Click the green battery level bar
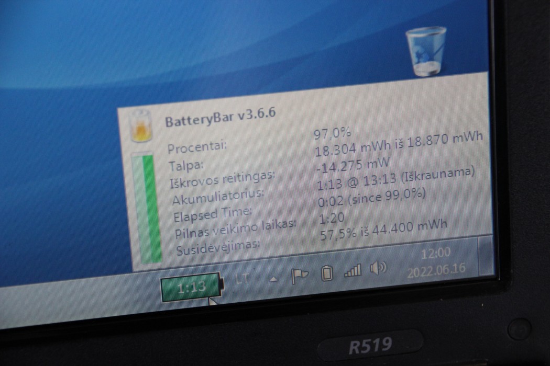This screenshot has width=550, height=366. pos(147,208)
